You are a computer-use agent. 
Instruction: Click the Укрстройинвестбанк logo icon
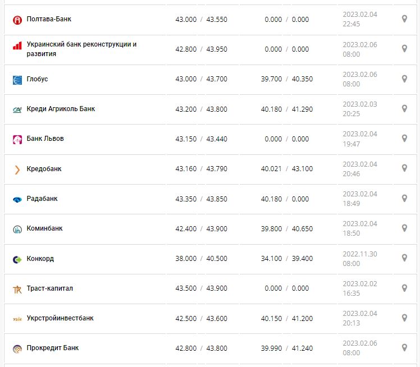point(17,319)
